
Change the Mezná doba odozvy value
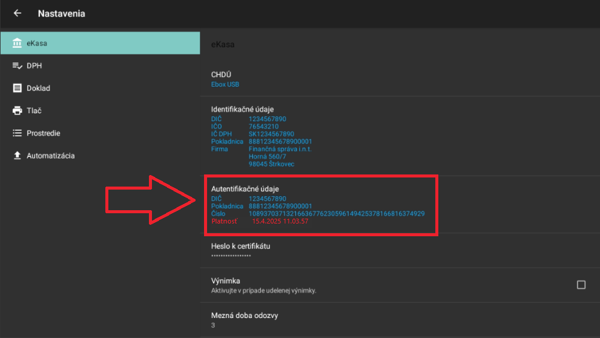pos(400,320)
